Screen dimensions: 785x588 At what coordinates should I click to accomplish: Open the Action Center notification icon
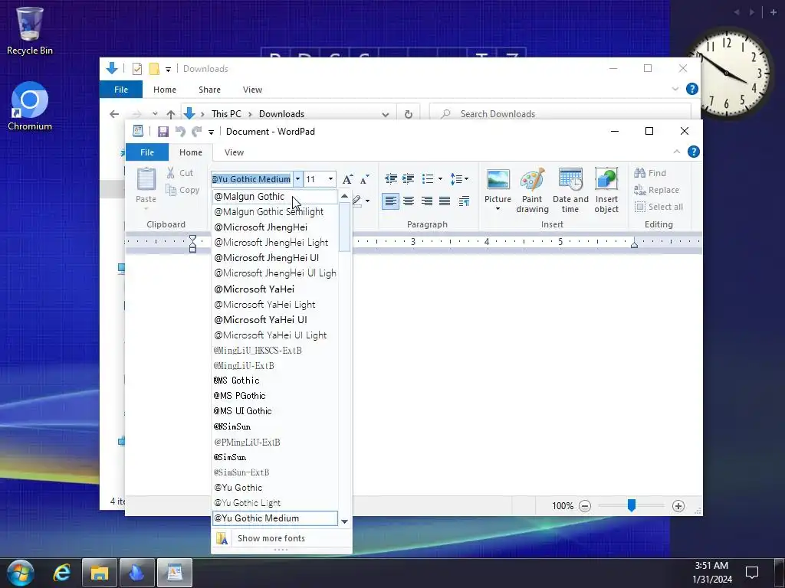tap(752, 573)
